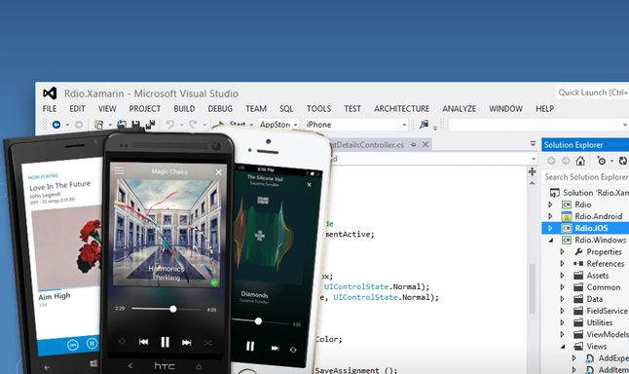Open the AppStore configuration dropdown

[x=296, y=125]
